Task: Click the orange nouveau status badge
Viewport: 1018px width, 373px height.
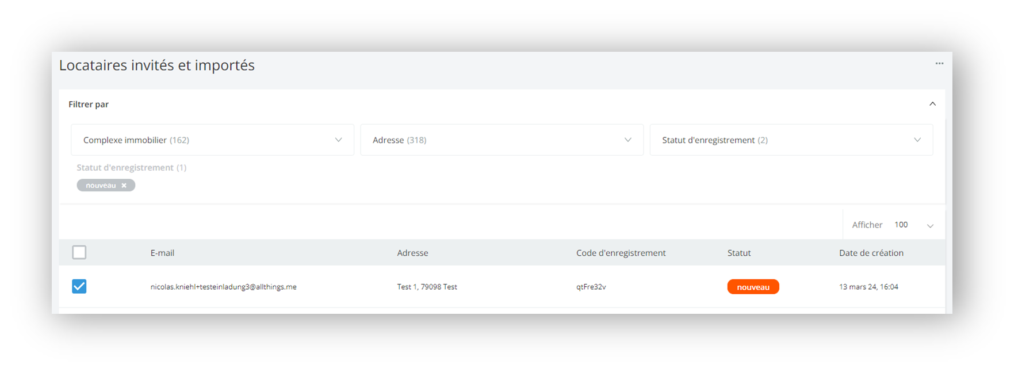Action: pos(753,287)
